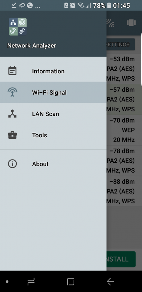
Task: Open the Tools briefcase icon
Action: (x=12, y=135)
